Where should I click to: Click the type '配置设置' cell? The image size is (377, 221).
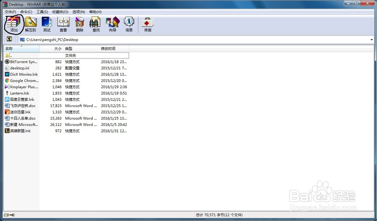pos(72,68)
